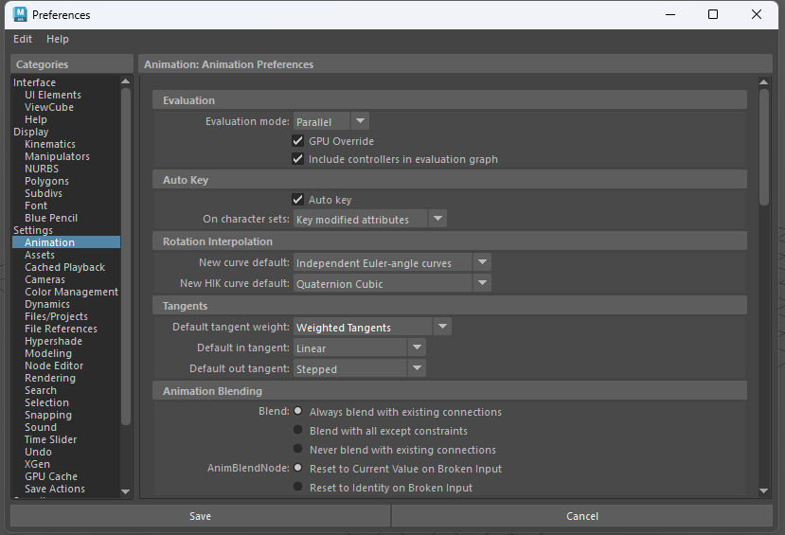Click the categories list scroll-down arrow
This screenshot has height=535, width=785.
[x=126, y=491]
